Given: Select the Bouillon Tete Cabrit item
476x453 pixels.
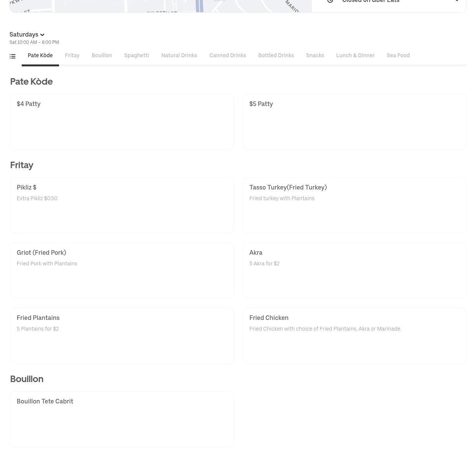Looking at the screenshot, I should (x=122, y=419).
